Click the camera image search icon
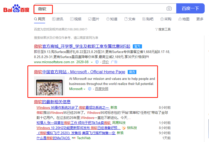The height and width of the screenshot is (142, 209). point(169,9)
